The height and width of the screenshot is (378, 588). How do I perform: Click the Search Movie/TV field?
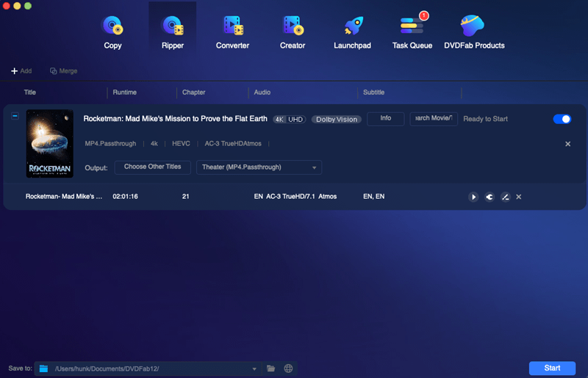434,119
